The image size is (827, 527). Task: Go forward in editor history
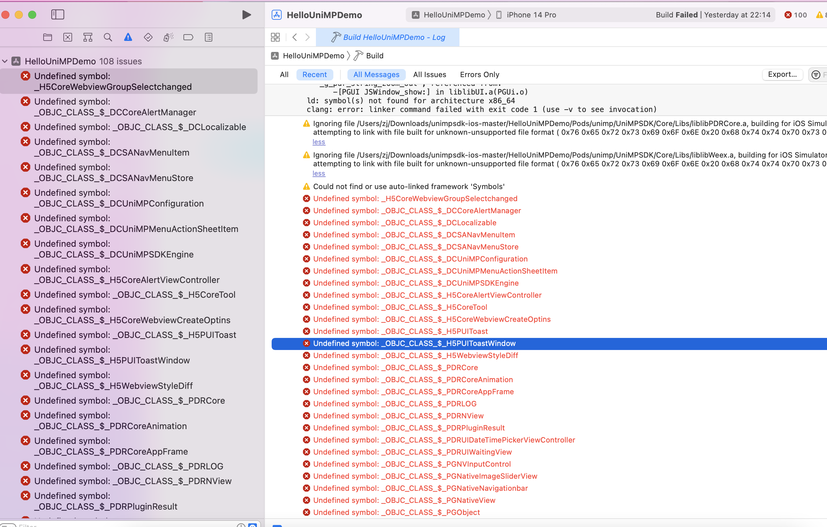[x=308, y=37]
